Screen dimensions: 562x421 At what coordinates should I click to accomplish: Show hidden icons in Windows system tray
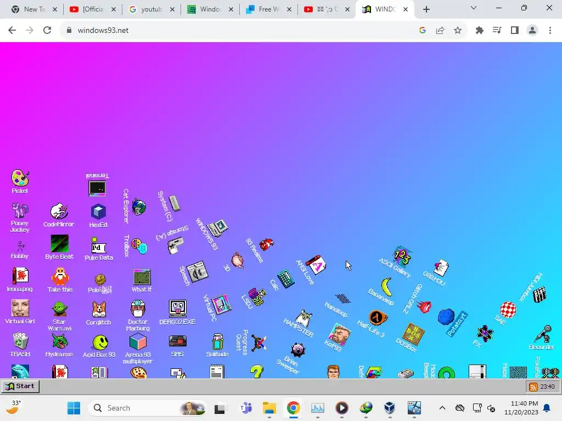point(442,408)
